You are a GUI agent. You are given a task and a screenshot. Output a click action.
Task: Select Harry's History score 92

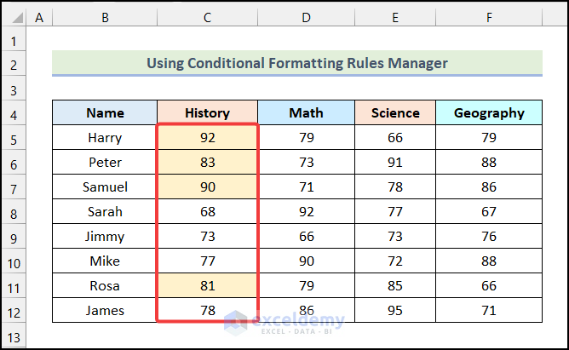tap(207, 138)
